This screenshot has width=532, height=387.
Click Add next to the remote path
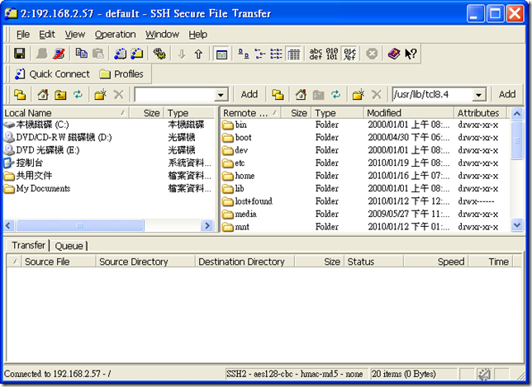click(507, 94)
